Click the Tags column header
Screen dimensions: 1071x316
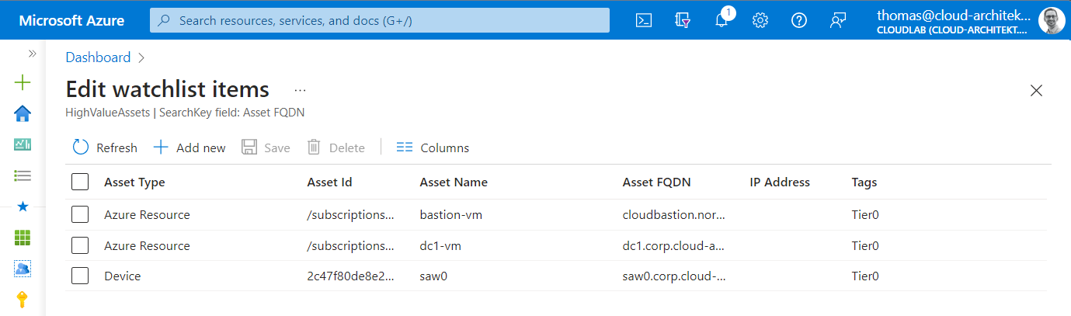pyautogui.click(x=864, y=182)
